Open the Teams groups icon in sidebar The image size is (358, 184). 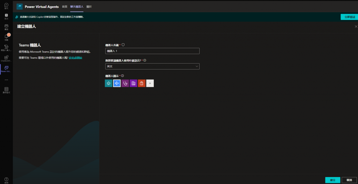[6, 27]
